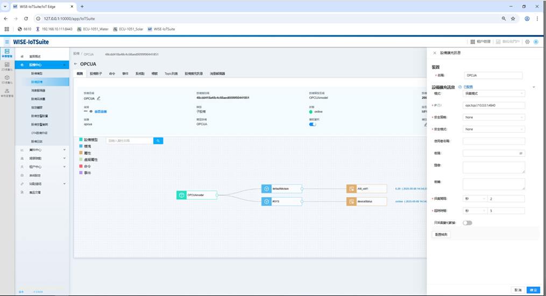
Task: Select the defaultModule node in the diagram
Action: click(x=282, y=189)
